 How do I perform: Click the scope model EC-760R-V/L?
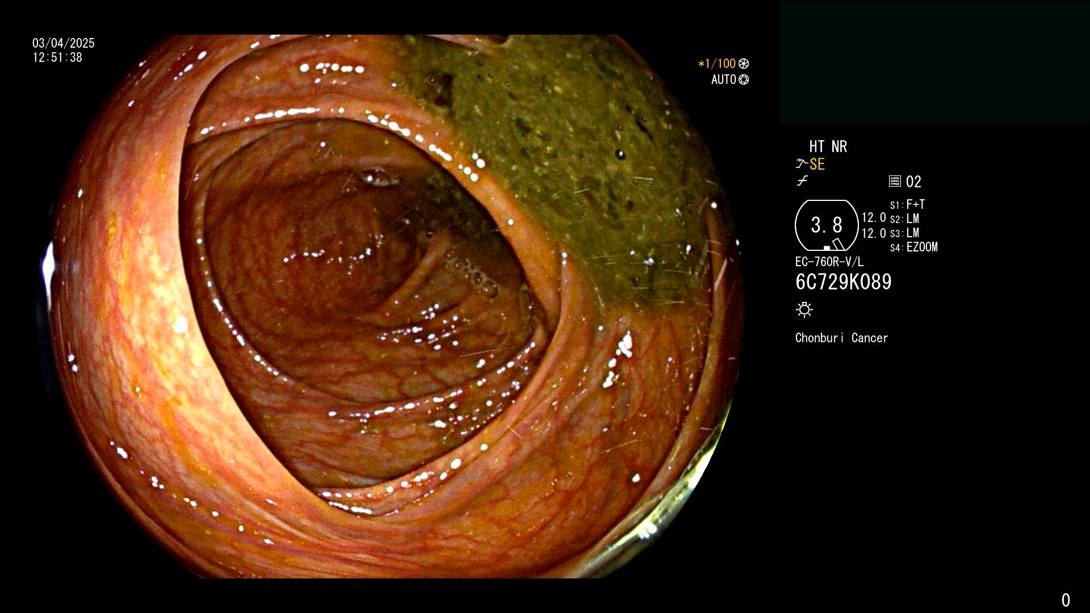click(829, 262)
